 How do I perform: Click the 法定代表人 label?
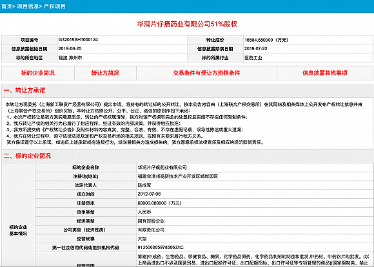tap(86, 185)
